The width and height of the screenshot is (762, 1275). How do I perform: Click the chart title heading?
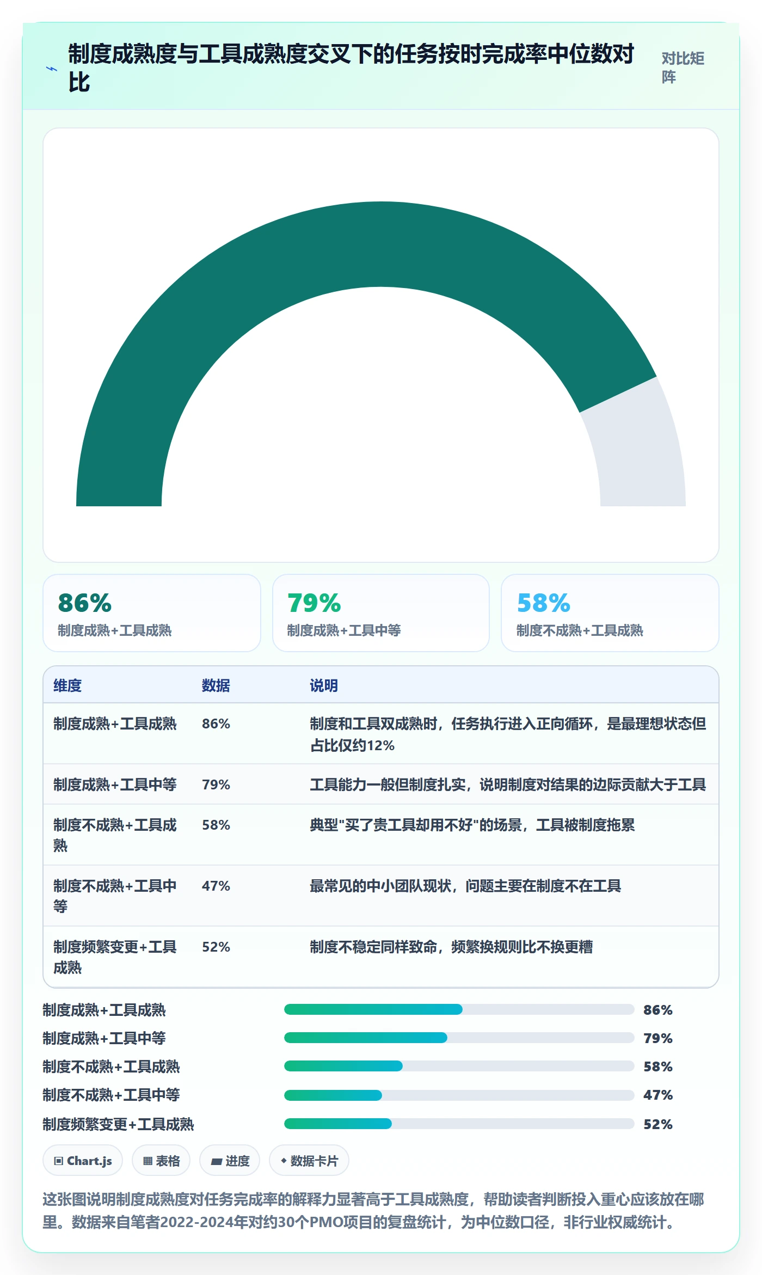[x=351, y=68]
